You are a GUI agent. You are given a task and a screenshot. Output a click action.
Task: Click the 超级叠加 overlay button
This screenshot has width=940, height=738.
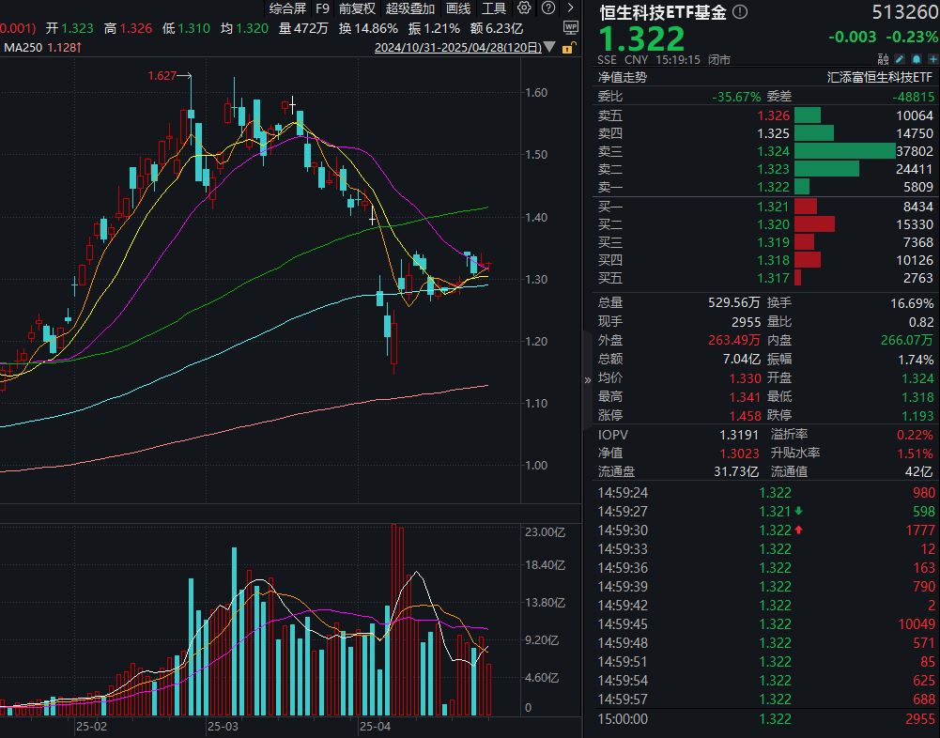tap(410, 8)
